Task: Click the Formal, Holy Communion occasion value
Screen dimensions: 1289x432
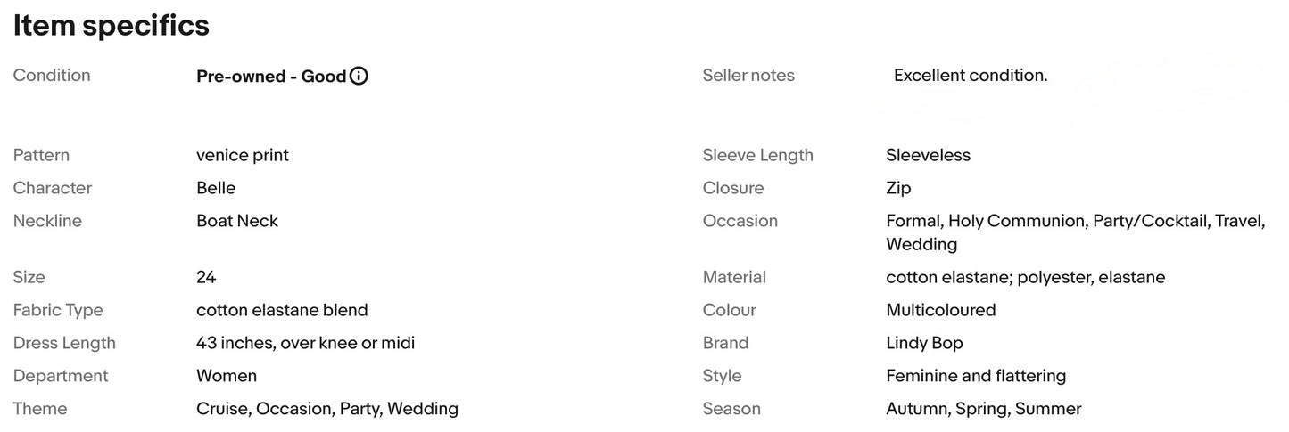Action: pyautogui.click(x=1076, y=232)
